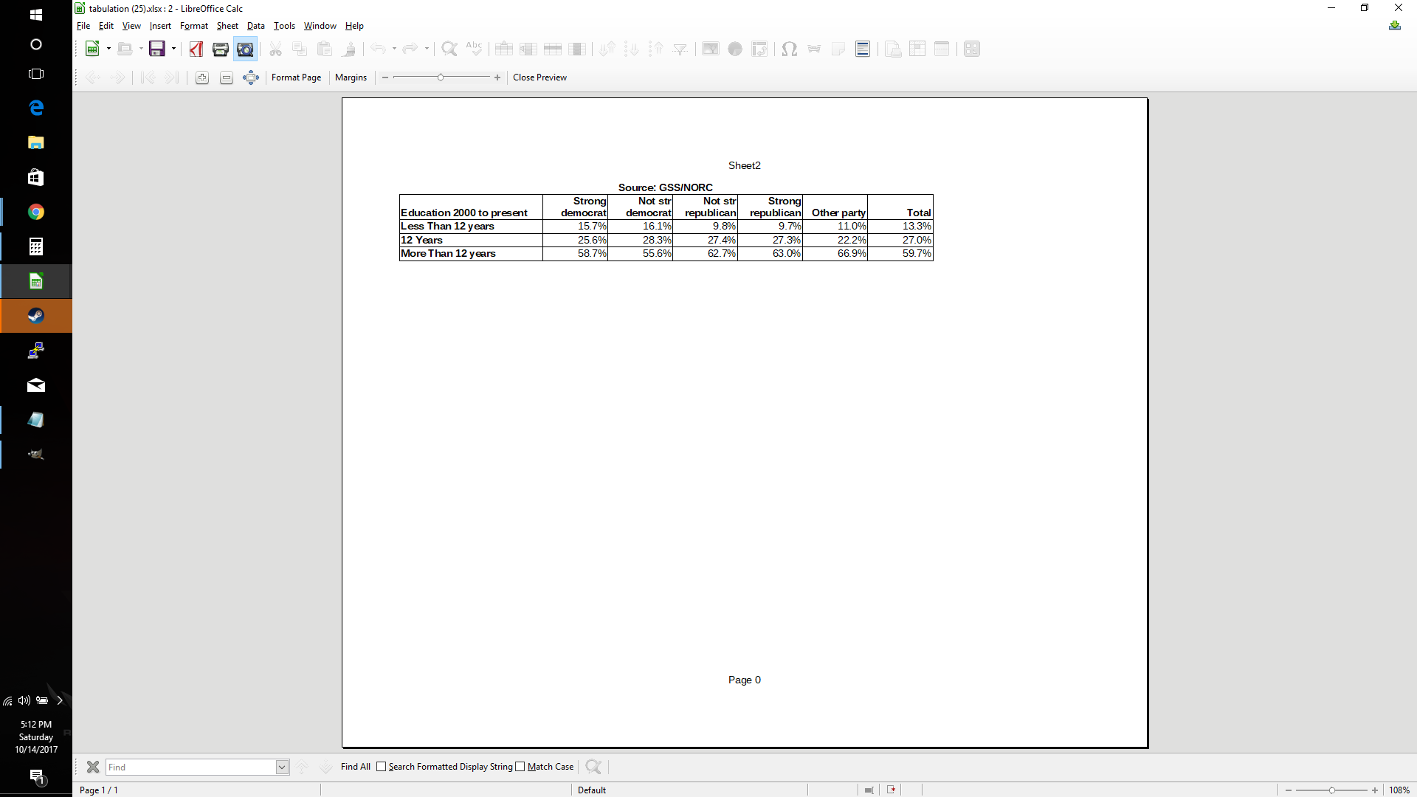Expand the Find history dropdown
1417x797 pixels.
282,767
